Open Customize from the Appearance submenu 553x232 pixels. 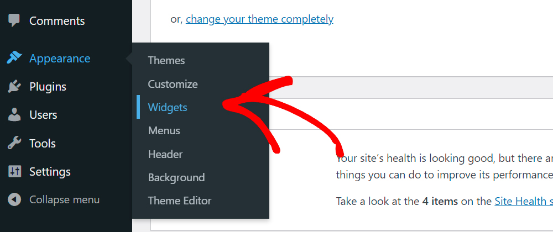[173, 84]
